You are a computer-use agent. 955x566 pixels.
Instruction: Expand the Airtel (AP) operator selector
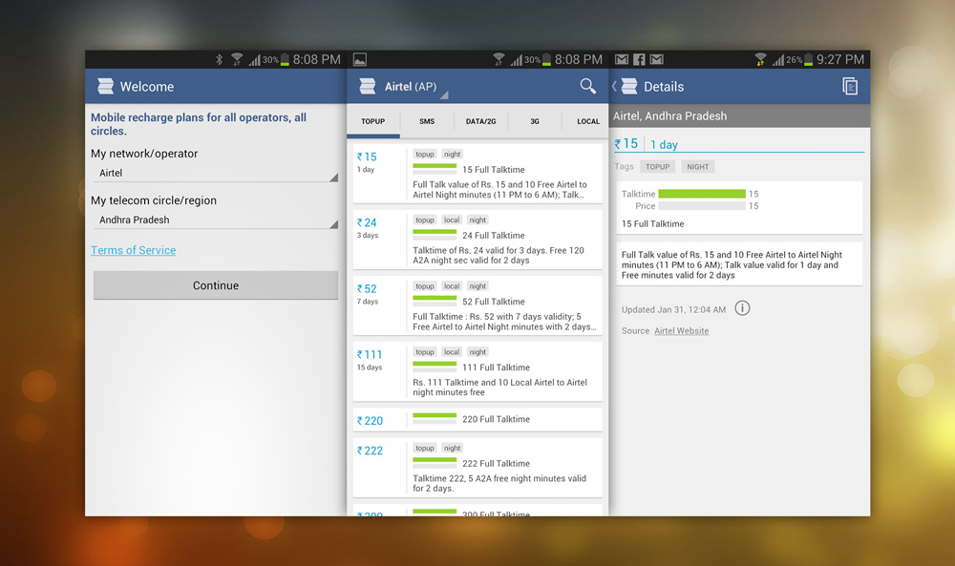(416, 87)
